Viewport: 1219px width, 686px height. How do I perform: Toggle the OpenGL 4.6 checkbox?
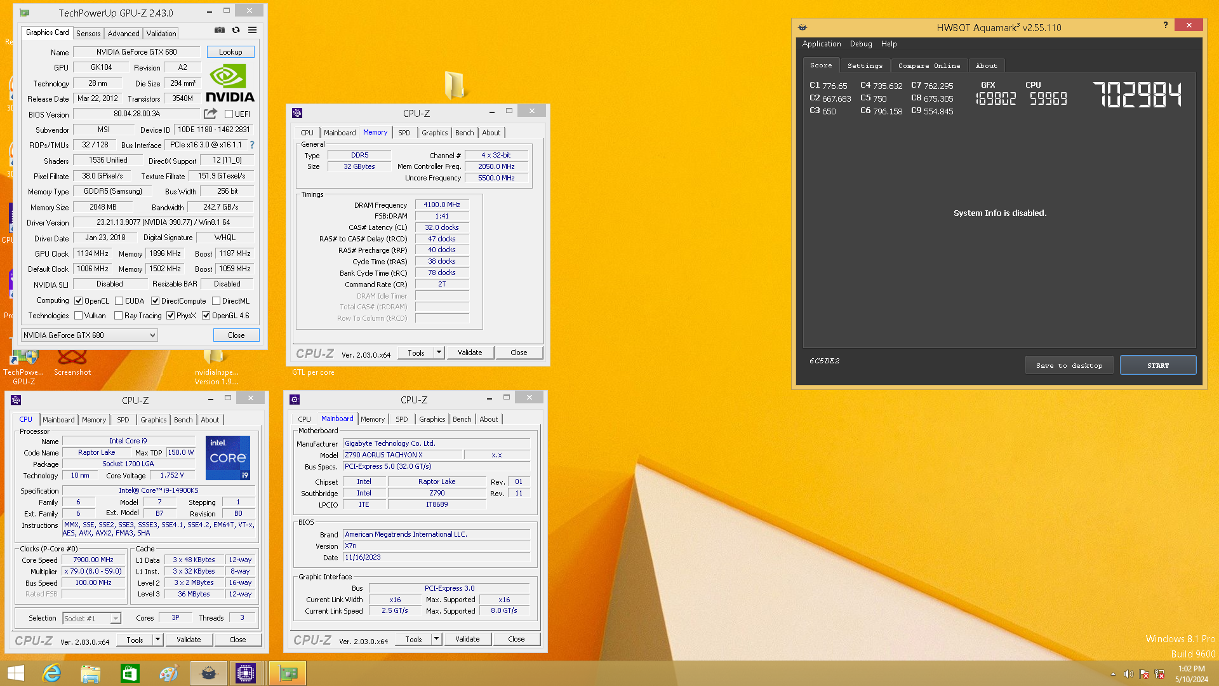pos(206,316)
